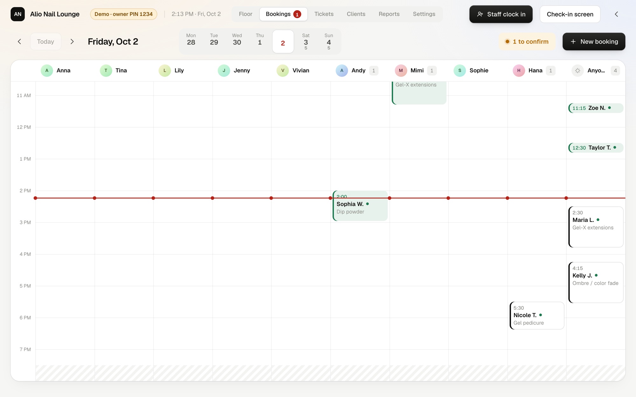Open Nicole T. Gel pedicure booking
The width and height of the screenshot is (636, 397).
click(537, 316)
